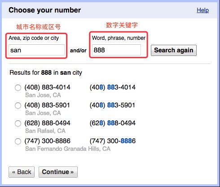This screenshot has width=220, height=187.
Task: Click the highlighted (628) 888-0494 number
Action: tap(113, 123)
